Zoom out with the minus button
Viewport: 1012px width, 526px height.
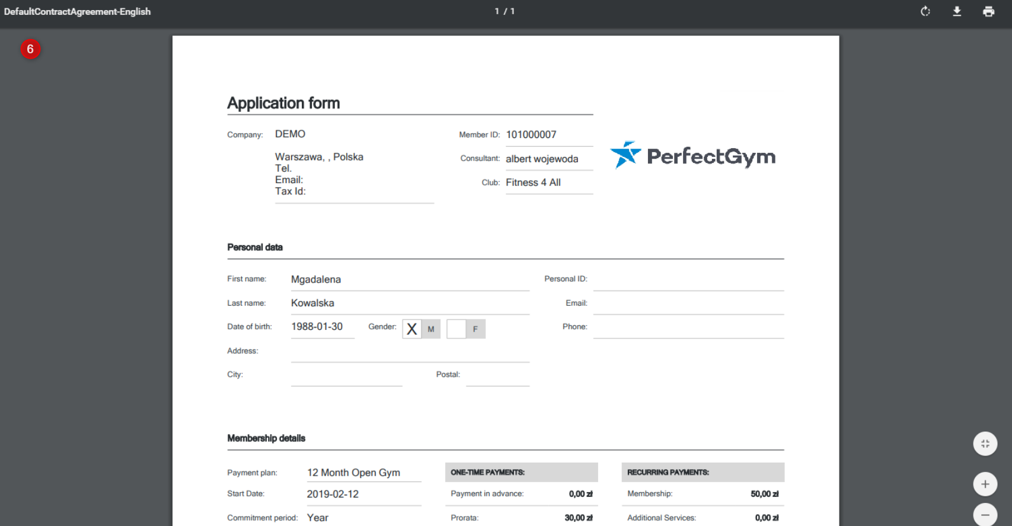point(985,515)
